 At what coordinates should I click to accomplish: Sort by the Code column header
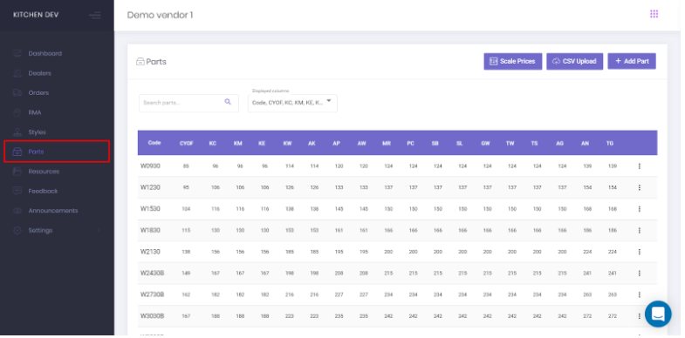pyautogui.click(x=154, y=143)
